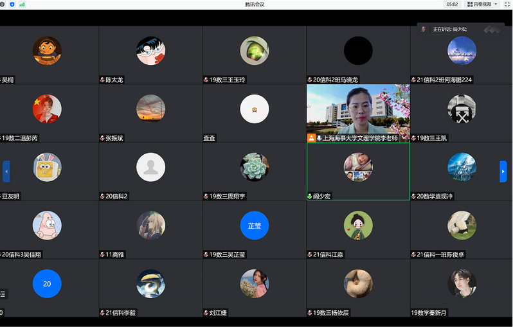
Task: Click the muted mic icon beside 20信科2班马晓龙
Action: (x=310, y=80)
